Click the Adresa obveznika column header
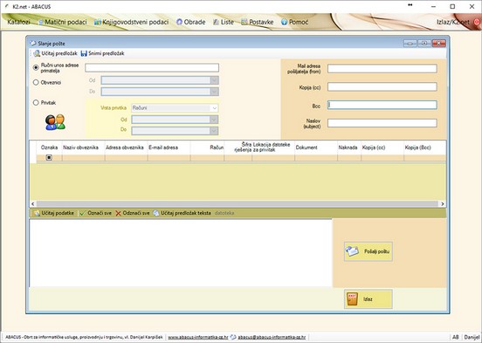The height and width of the screenshot is (343, 482). (x=126, y=147)
